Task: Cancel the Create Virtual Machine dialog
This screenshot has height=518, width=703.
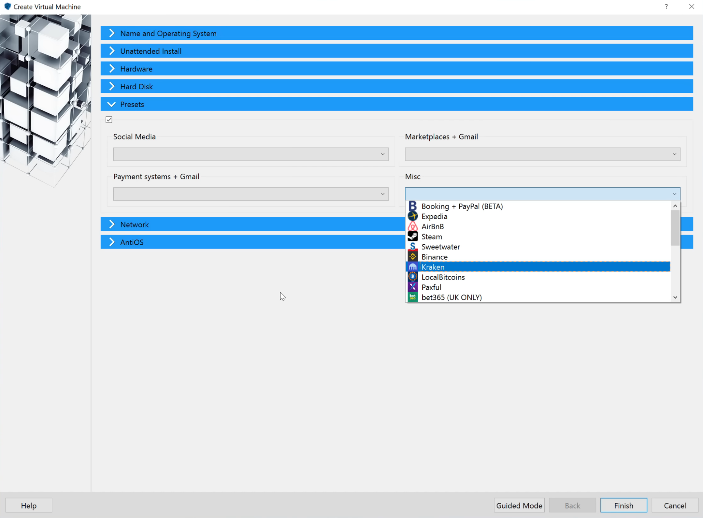Action: (675, 505)
